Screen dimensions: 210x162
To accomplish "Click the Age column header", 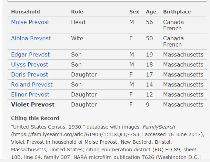I will coord(151,12).
